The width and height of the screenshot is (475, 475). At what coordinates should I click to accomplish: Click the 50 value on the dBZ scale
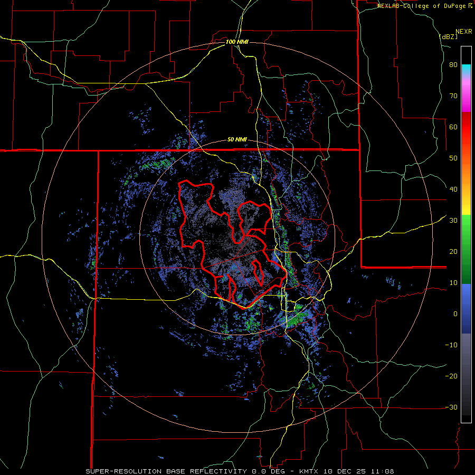[x=453, y=158]
